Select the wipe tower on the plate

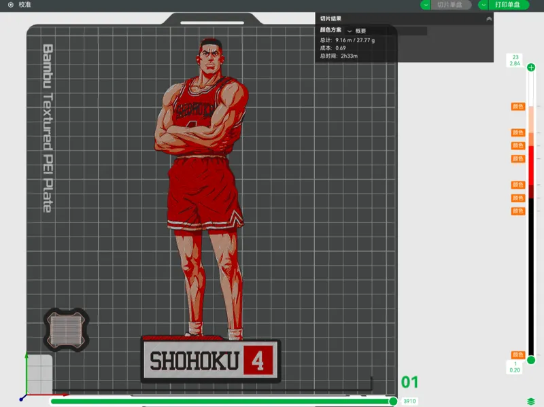click(66, 330)
